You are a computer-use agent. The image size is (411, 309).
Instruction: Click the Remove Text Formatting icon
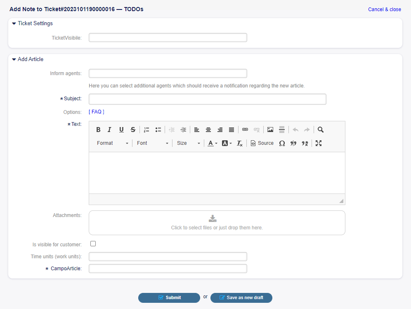[239, 143]
